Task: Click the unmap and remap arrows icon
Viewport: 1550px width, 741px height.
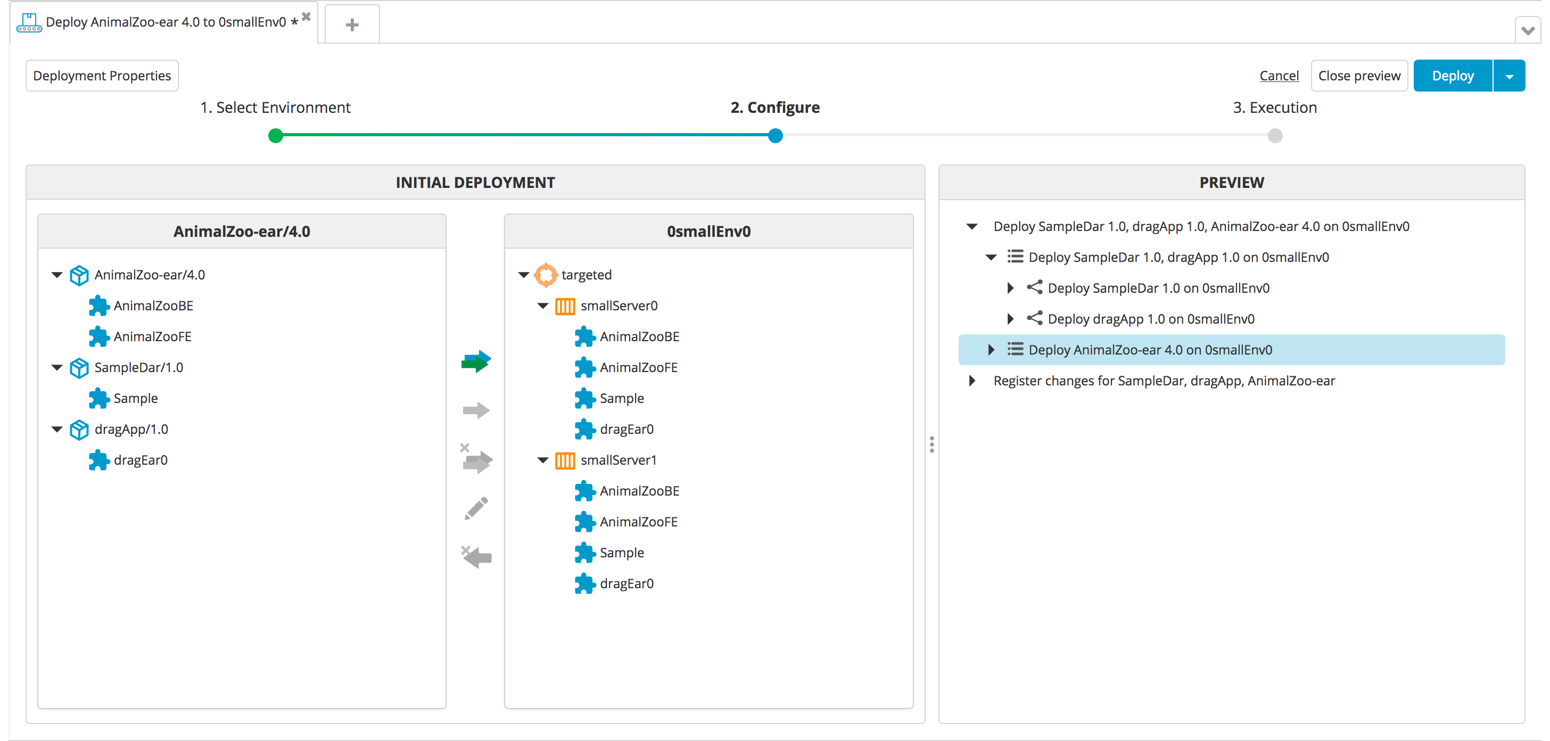Action: pyautogui.click(x=476, y=459)
